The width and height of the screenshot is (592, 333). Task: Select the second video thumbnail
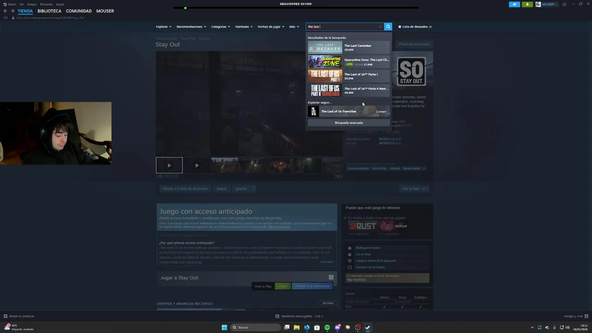[197, 165]
